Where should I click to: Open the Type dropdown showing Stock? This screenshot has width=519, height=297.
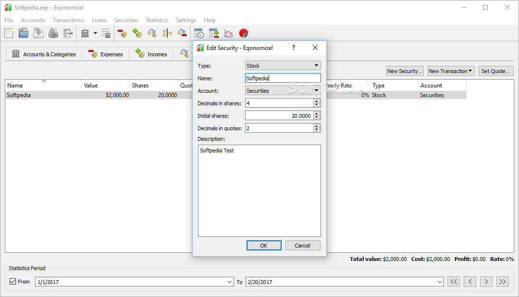click(283, 65)
